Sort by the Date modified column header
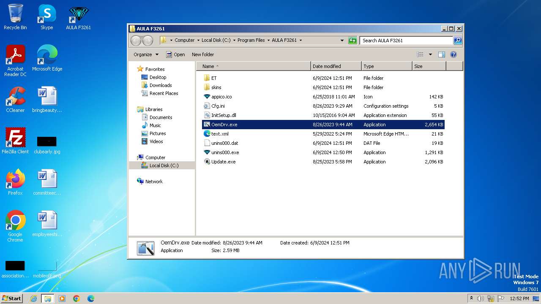Viewport: 541px width, 304px height. pyautogui.click(x=336, y=66)
